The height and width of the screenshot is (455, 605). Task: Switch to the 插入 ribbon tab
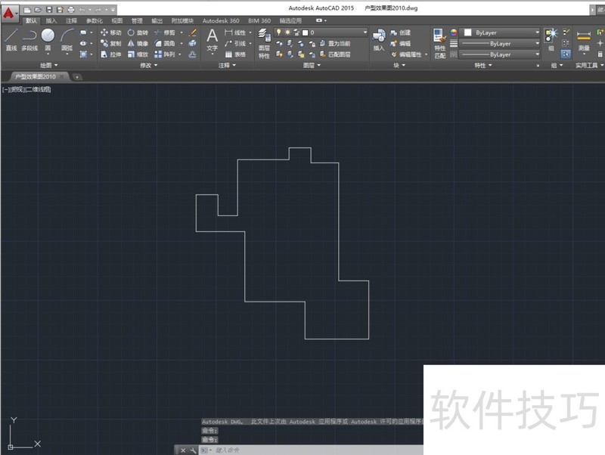[x=51, y=20]
